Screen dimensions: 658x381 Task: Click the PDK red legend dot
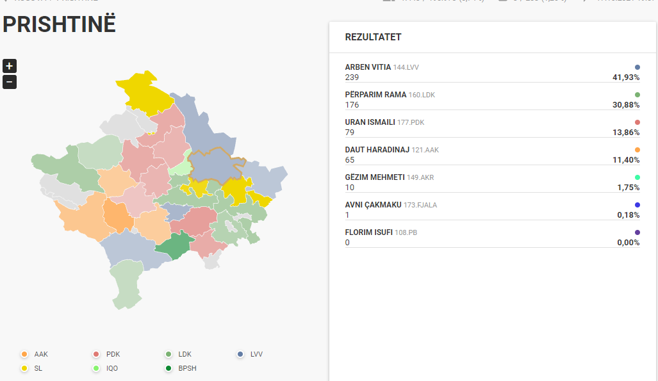click(x=96, y=354)
